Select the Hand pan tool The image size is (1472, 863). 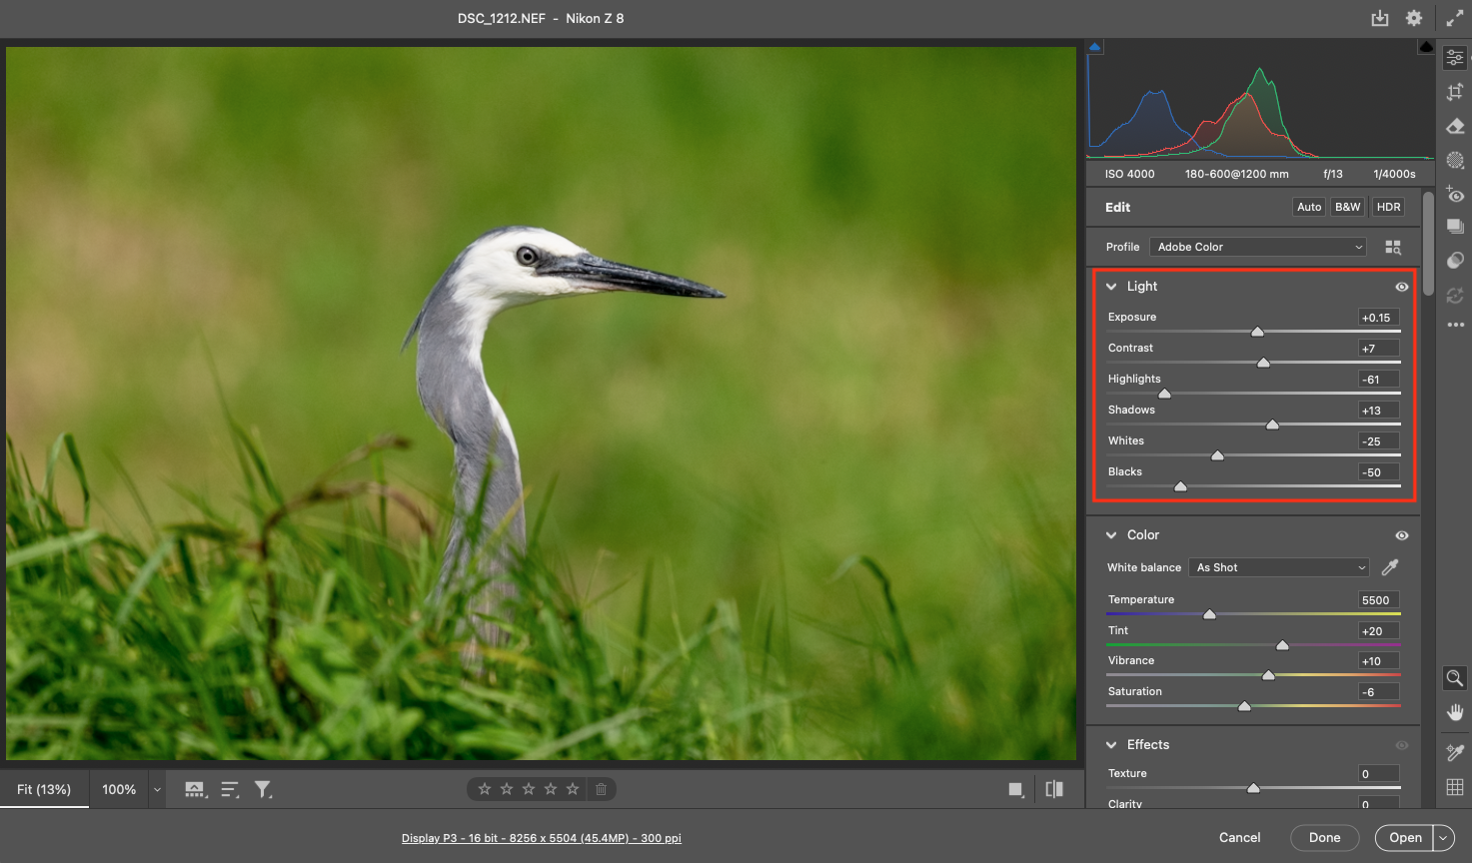(1455, 712)
